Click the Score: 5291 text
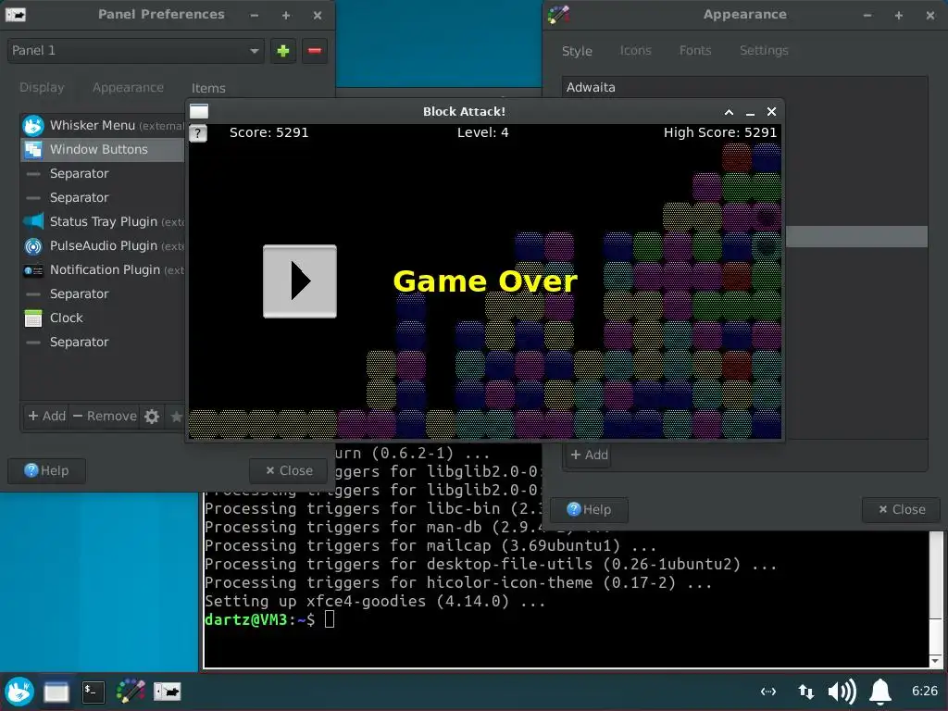Viewport: 948px width, 711px height. click(x=269, y=132)
